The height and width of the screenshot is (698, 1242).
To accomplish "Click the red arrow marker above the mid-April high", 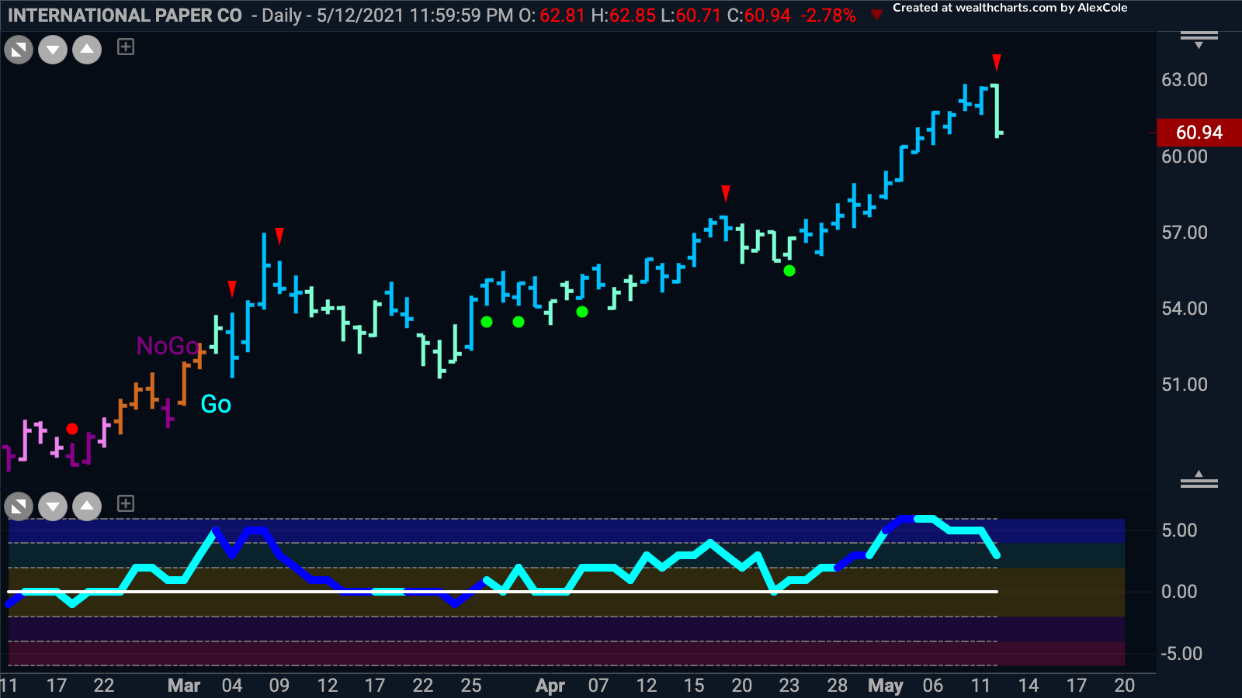I will (726, 193).
